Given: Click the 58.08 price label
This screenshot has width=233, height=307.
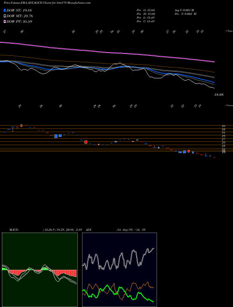Looking at the screenshot, I should [219, 95].
